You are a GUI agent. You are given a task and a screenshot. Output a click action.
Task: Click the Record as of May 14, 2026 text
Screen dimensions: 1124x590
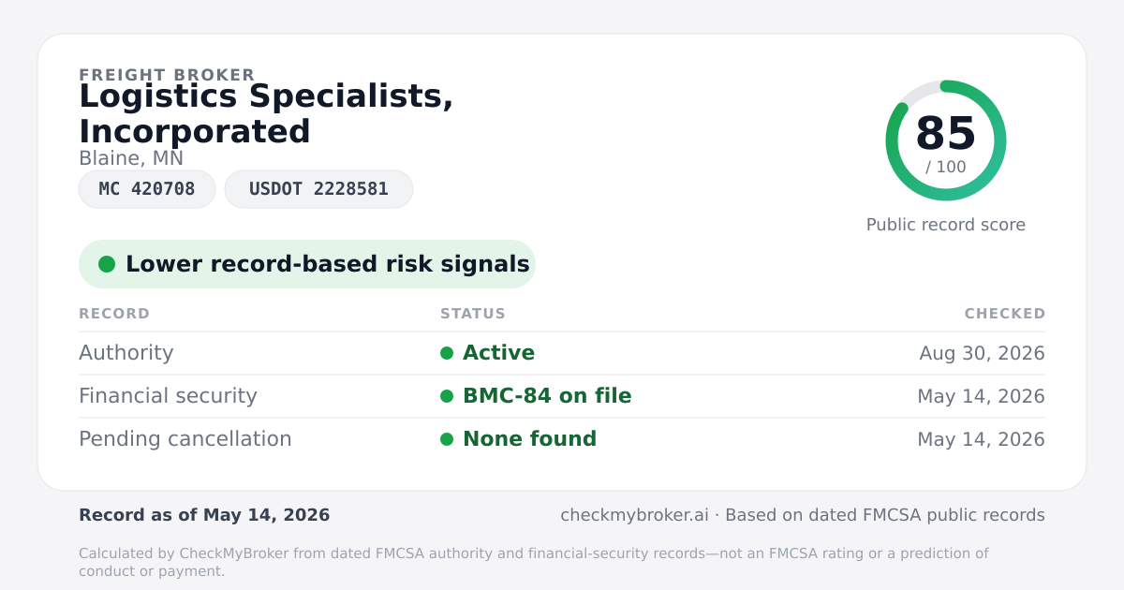click(204, 515)
